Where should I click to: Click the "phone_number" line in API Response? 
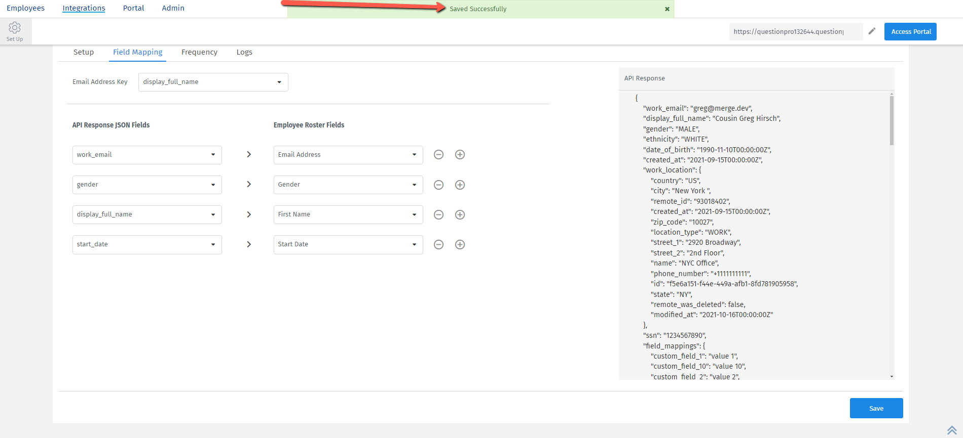click(x=700, y=274)
